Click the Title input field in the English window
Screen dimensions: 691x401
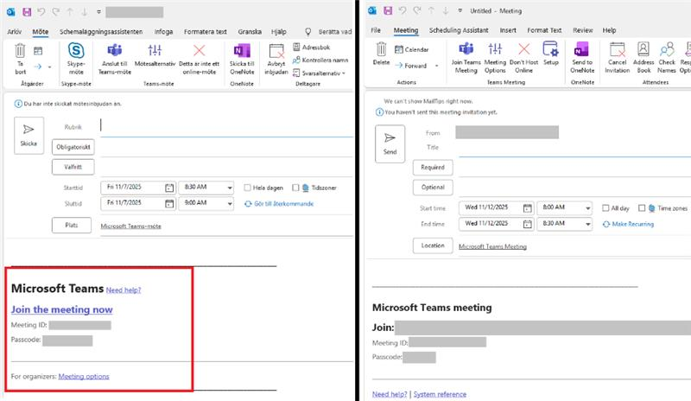coord(574,149)
